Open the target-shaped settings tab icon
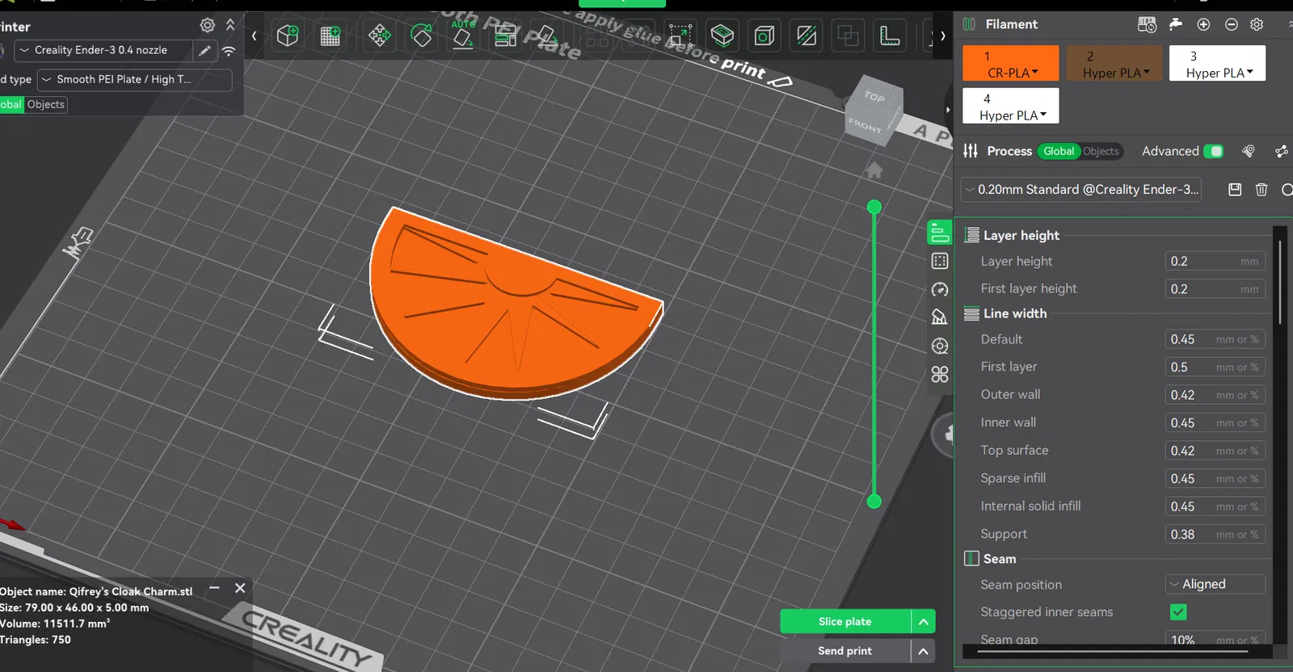Screen dimensions: 1293x672 point(939,346)
